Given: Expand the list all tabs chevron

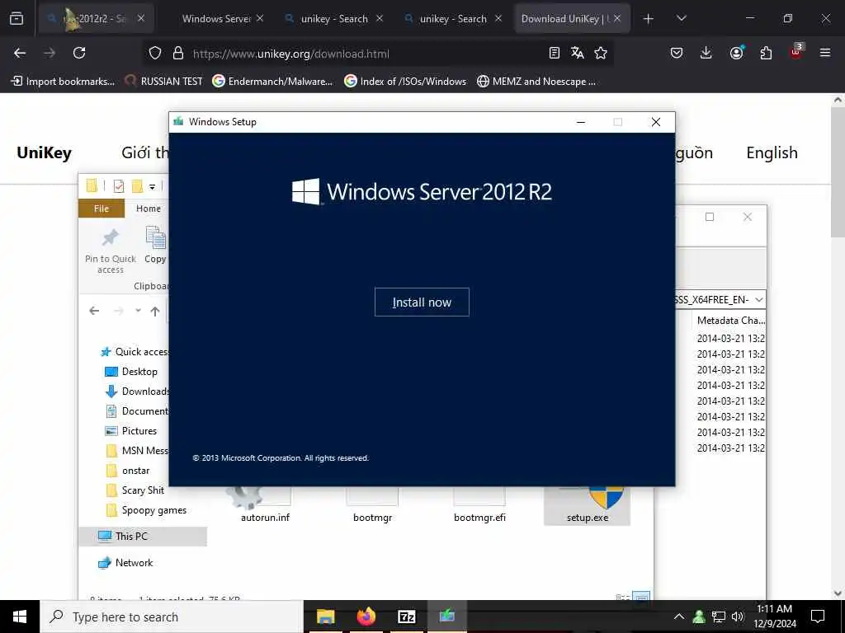Looking at the screenshot, I should pyautogui.click(x=681, y=18).
